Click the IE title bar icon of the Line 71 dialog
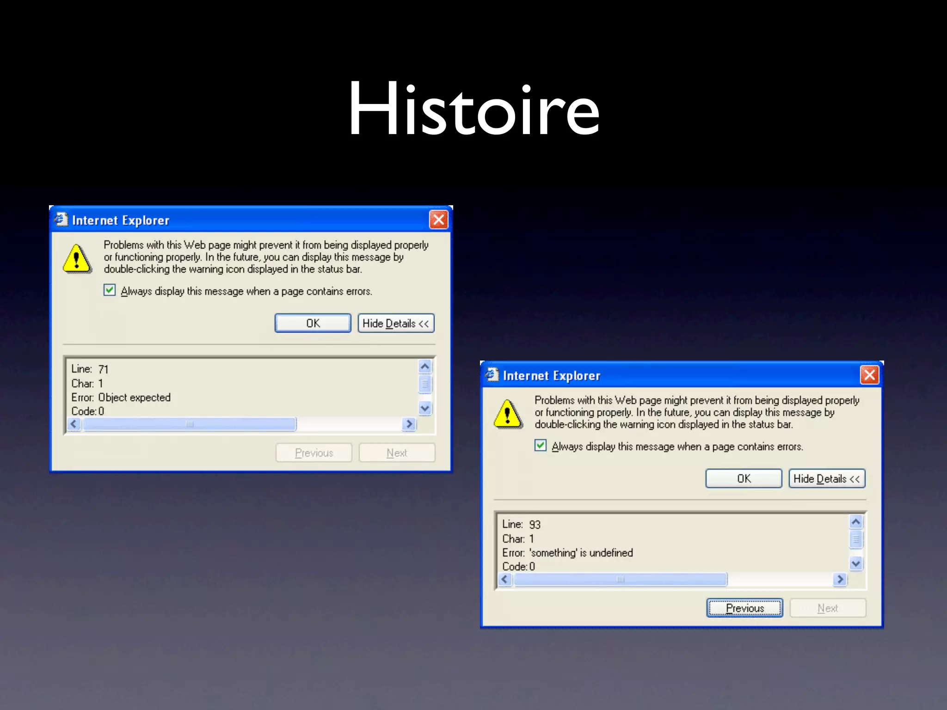The image size is (947, 710). point(61,219)
